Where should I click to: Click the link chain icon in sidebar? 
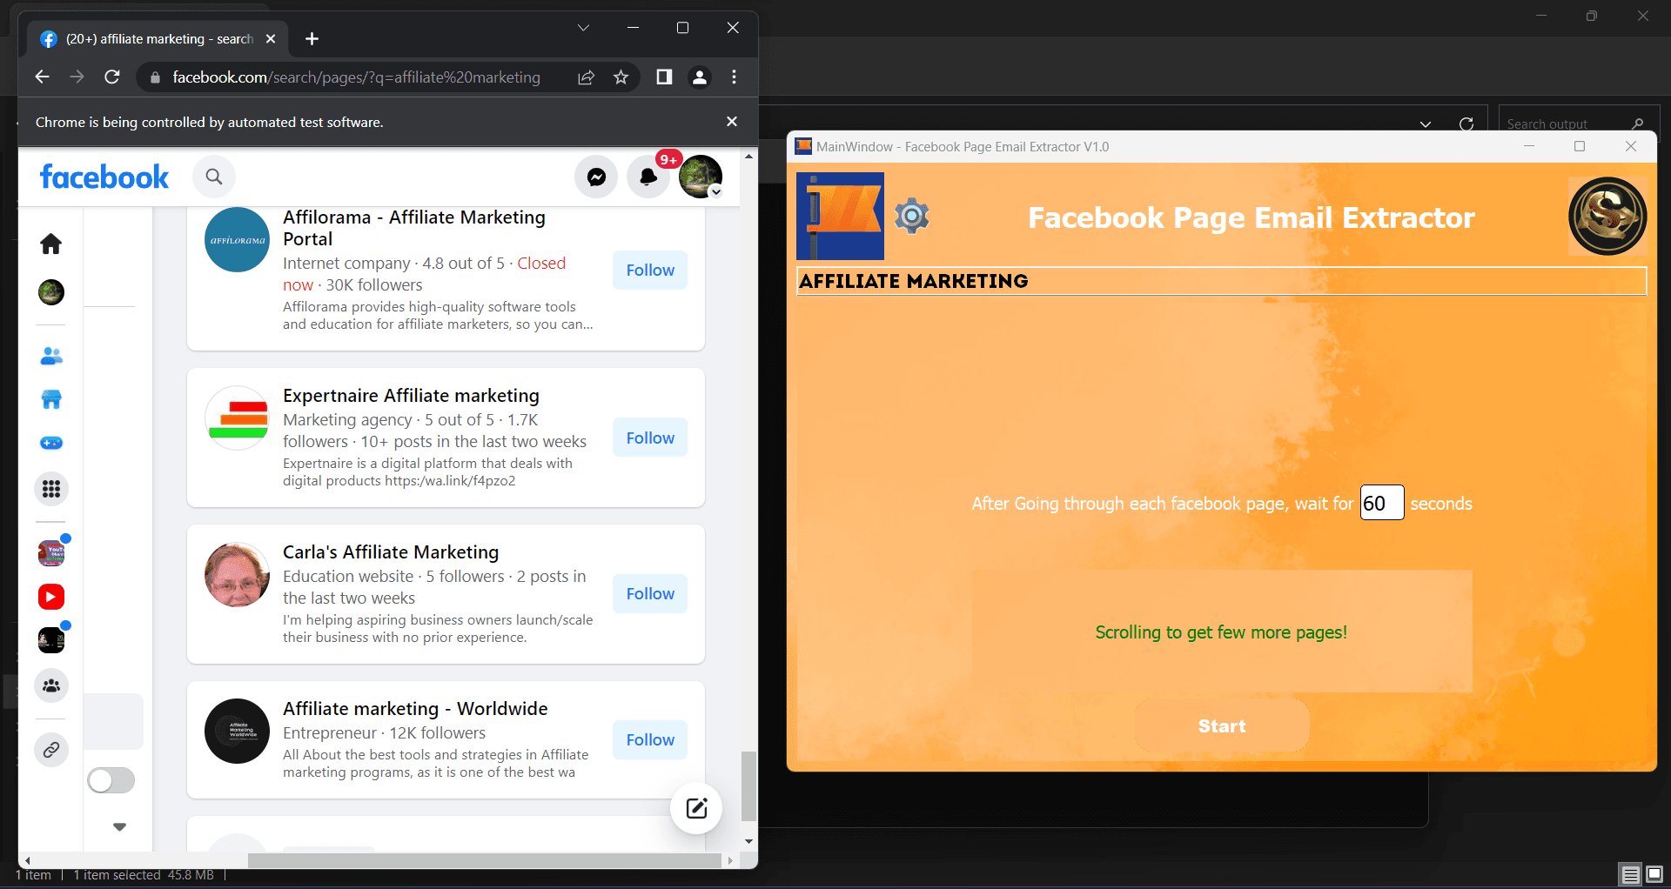51,749
